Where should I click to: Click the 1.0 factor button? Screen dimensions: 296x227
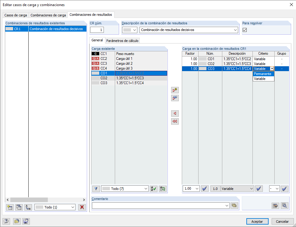pyautogui.click(x=215, y=189)
